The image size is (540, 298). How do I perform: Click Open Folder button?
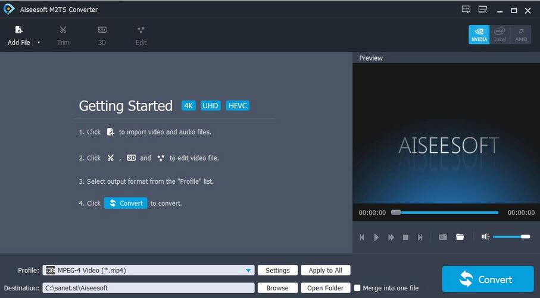pyautogui.click(x=326, y=288)
